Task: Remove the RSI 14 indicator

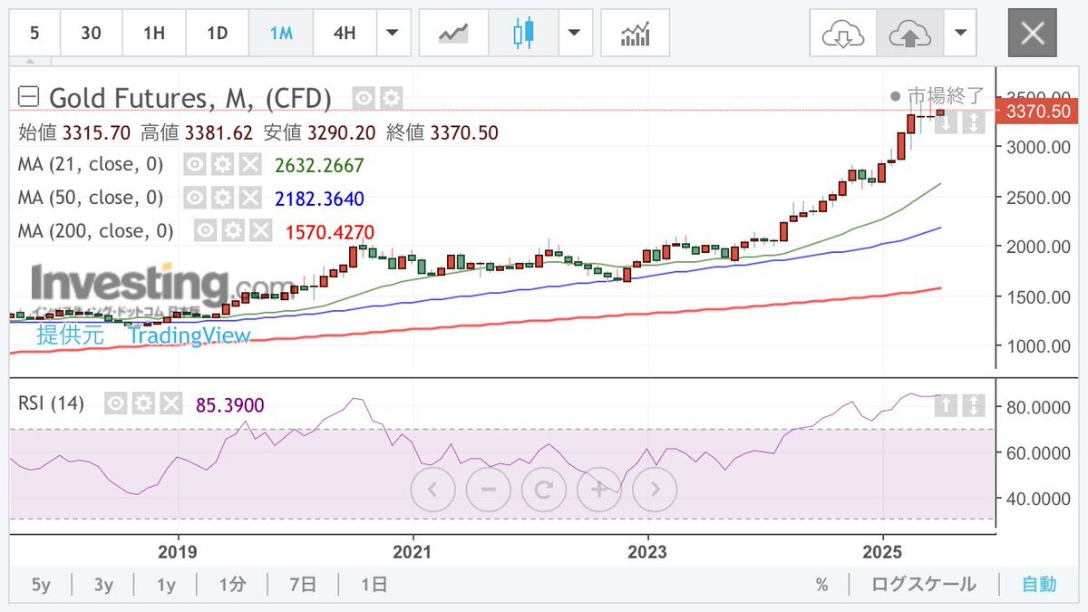Action: point(170,403)
